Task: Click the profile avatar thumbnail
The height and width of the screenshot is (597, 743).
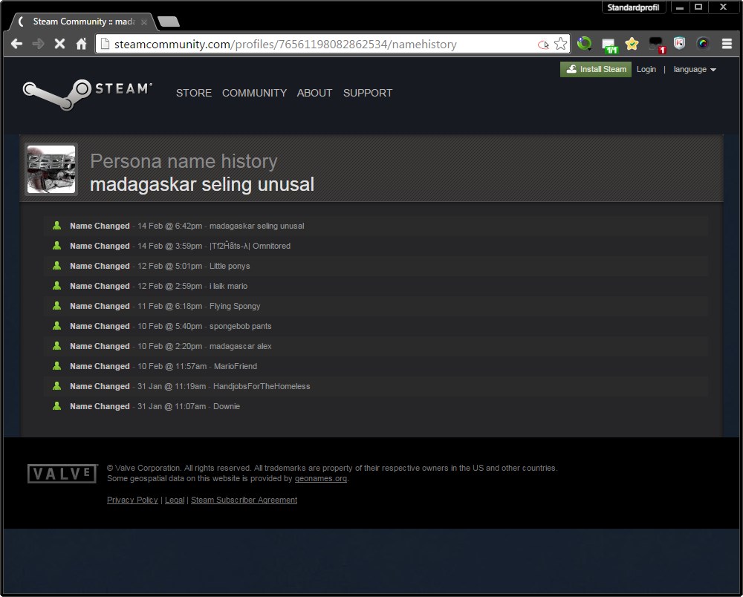Action: point(51,169)
